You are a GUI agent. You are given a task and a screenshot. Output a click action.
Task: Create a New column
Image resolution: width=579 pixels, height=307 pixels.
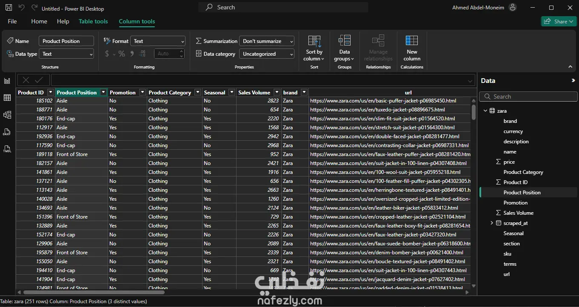click(412, 48)
